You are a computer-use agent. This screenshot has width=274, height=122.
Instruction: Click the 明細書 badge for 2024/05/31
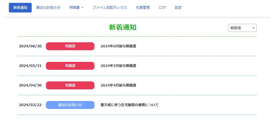(x=70, y=66)
